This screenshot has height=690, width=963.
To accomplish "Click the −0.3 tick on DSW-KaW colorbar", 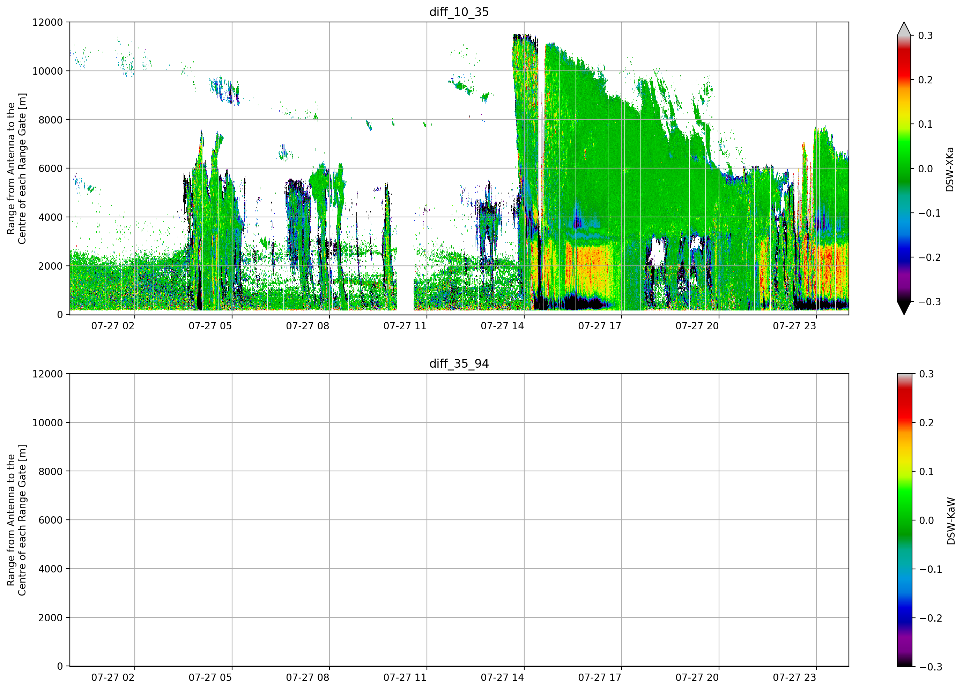I will (x=931, y=667).
